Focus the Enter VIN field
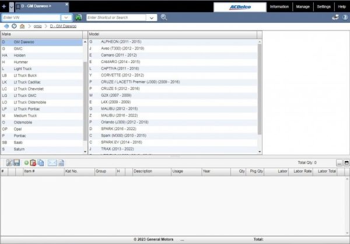The width and height of the screenshot is (350, 244). tap(31, 18)
